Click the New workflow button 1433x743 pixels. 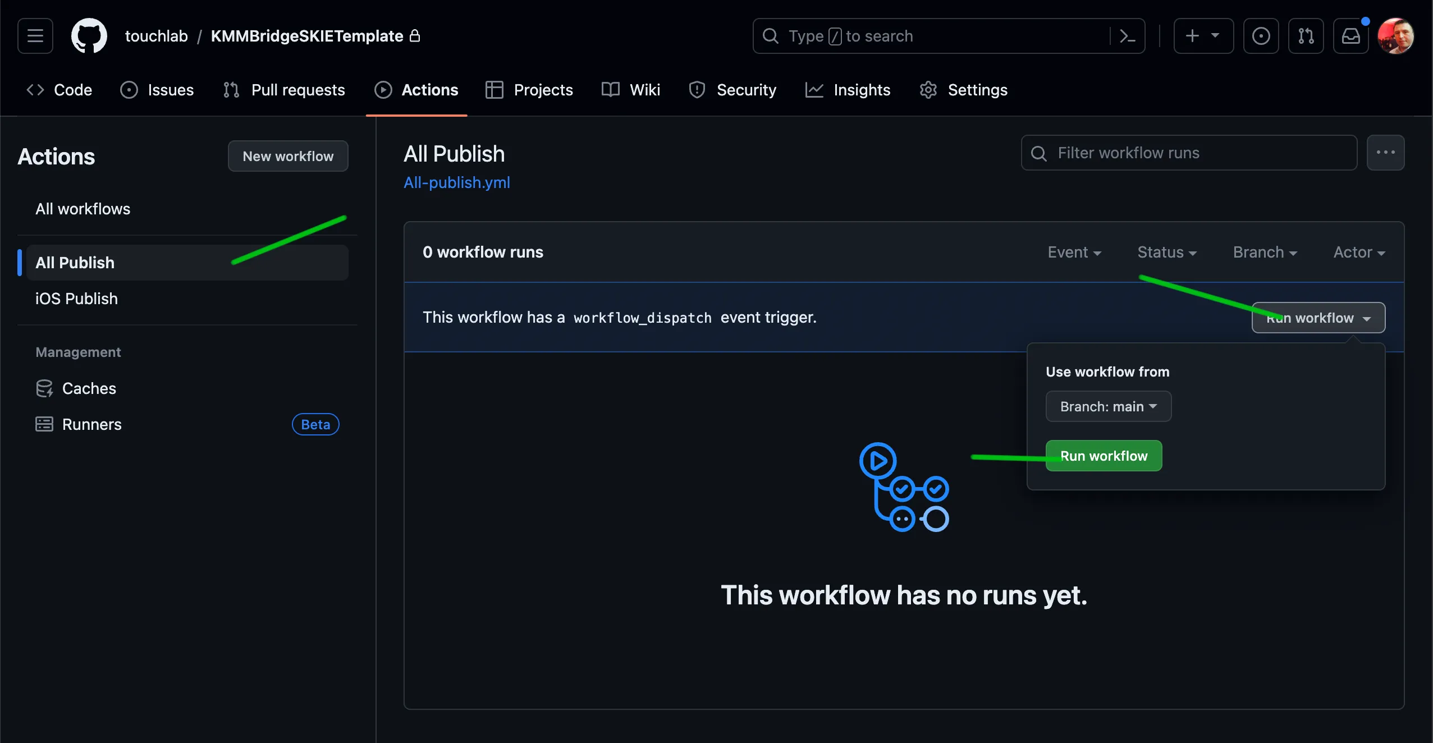click(x=288, y=156)
